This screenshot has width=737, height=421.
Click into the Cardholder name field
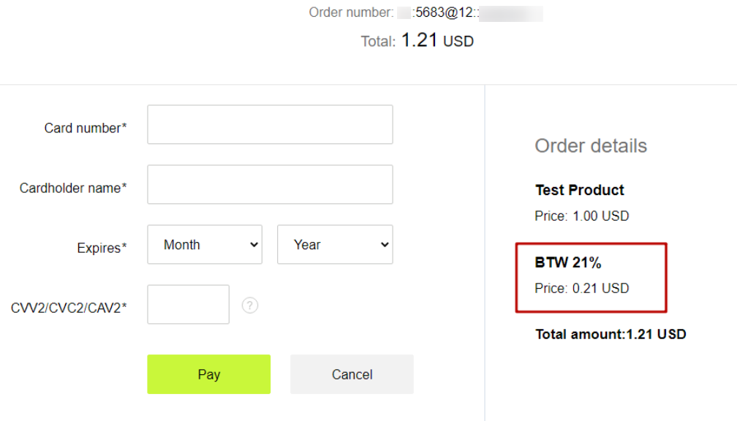270,184
